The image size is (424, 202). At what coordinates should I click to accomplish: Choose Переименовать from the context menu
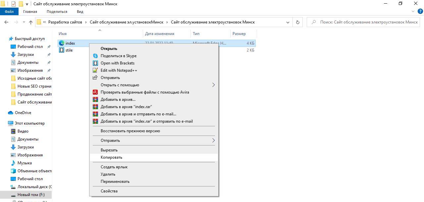click(115, 182)
